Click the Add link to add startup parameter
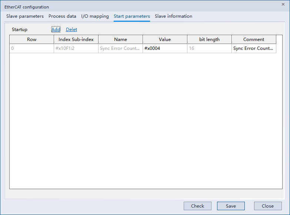The image size is (290, 215). [x=56, y=30]
